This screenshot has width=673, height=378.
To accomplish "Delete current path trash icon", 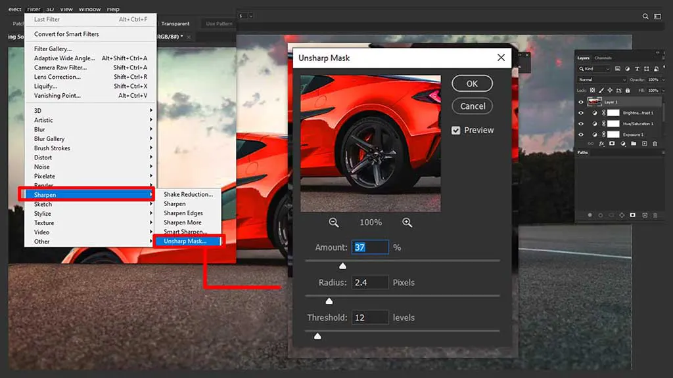I will coord(655,215).
